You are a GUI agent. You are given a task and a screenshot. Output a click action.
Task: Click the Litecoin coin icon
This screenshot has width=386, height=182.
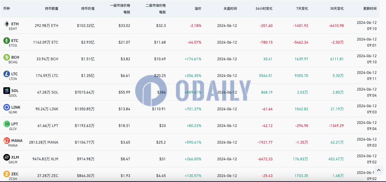click(x=6, y=74)
